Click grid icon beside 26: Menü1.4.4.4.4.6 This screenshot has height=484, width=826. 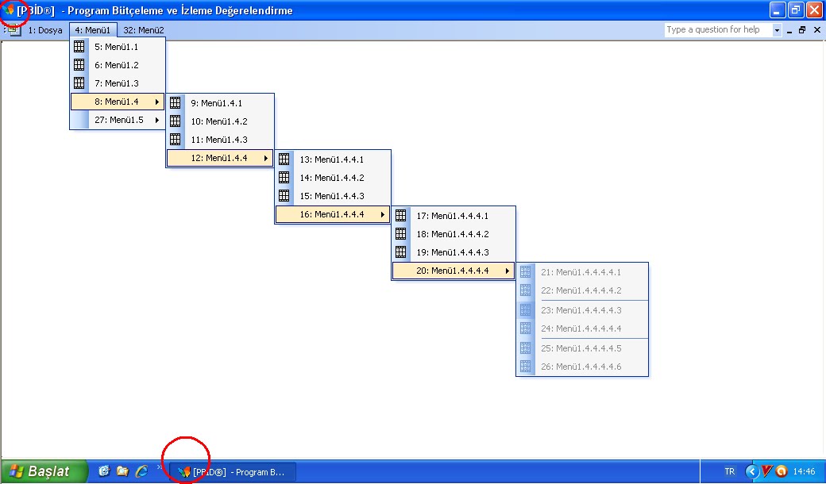(525, 366)
